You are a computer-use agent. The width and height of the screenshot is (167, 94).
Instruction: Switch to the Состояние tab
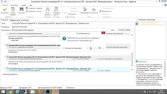tap(25, 20)
